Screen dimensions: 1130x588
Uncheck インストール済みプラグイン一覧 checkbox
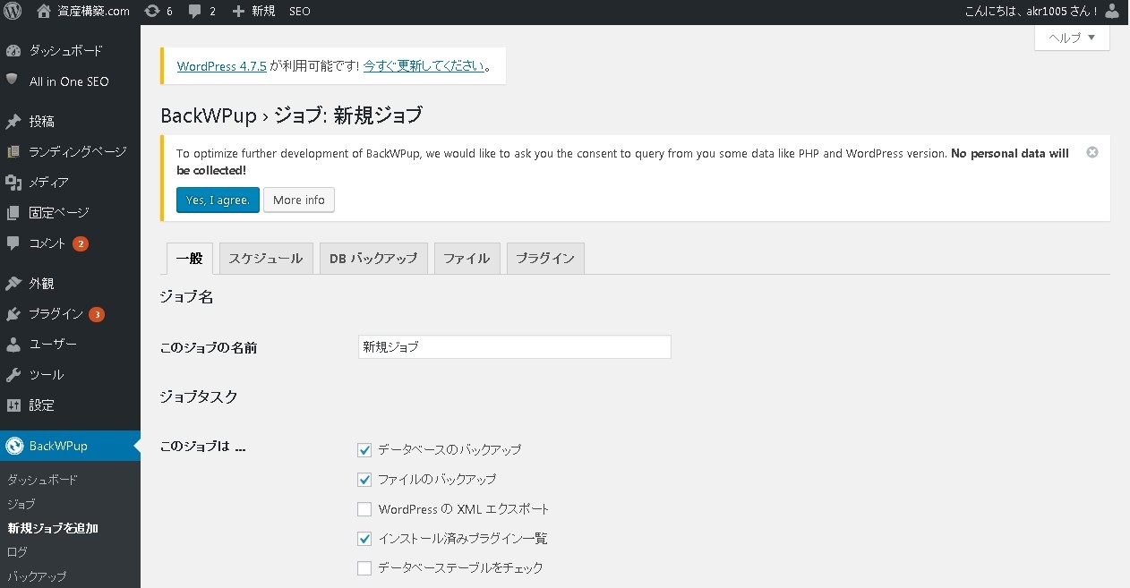[364, 539]
